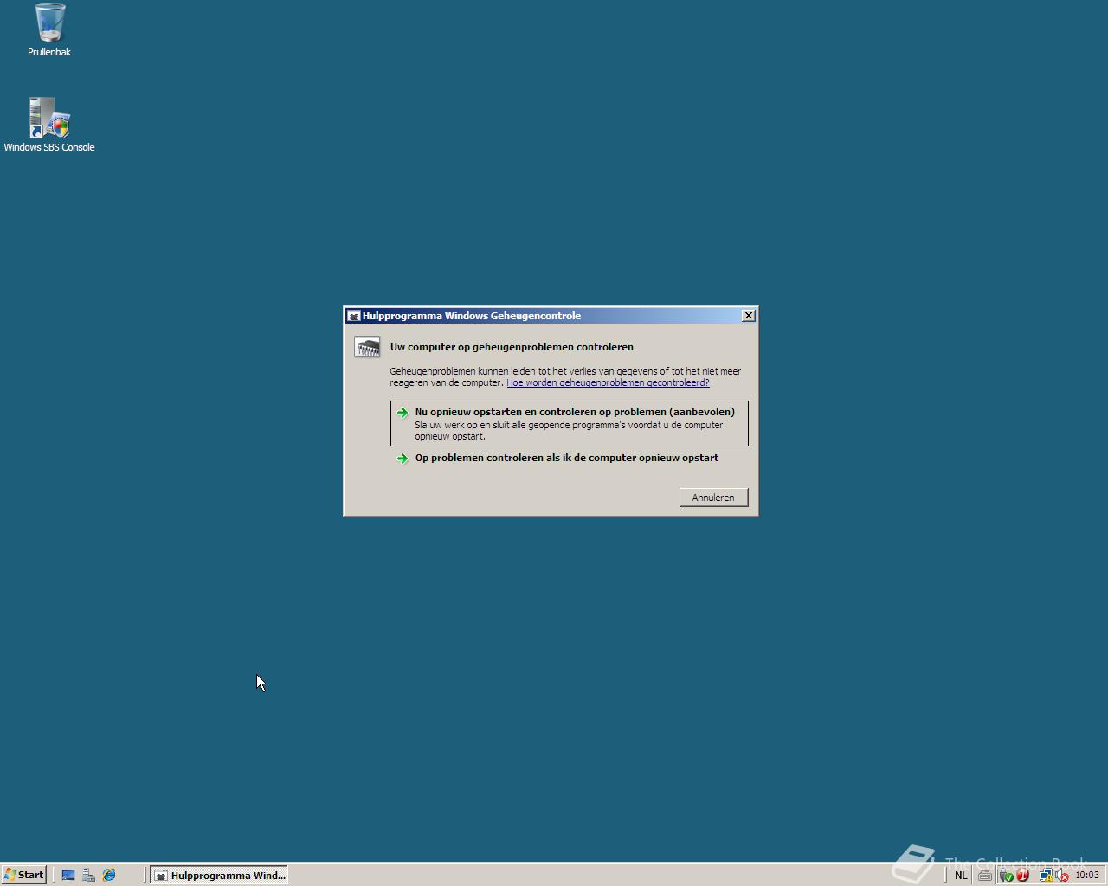Screen dimensions: 1108x886
Task: Select the Windows SBS Console desktop shortcut
Action: pos(49,125)
